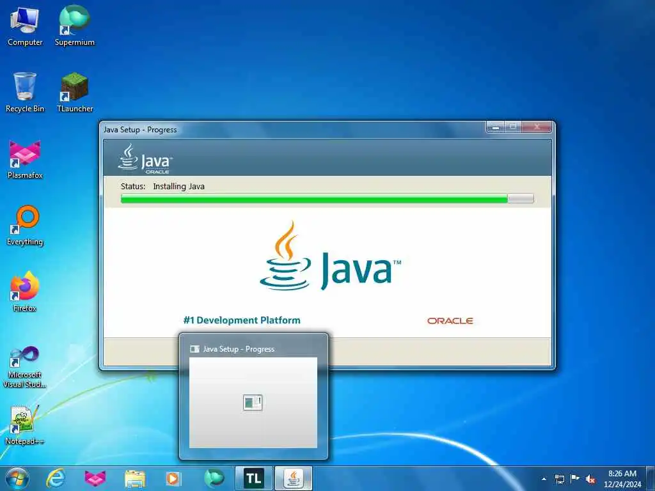Click the TLauncher Minecraft block shortcut
This screenshot has height=491, width=655.
pos(75,92)
